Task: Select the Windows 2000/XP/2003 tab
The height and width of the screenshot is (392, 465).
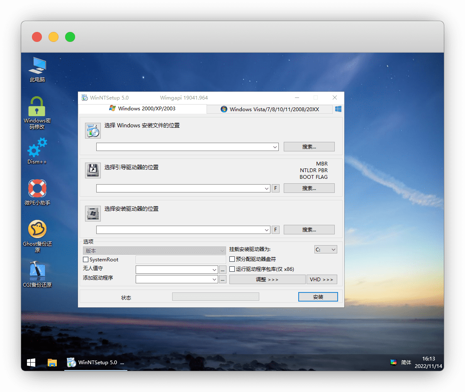Action: click(x=142, y=109)
